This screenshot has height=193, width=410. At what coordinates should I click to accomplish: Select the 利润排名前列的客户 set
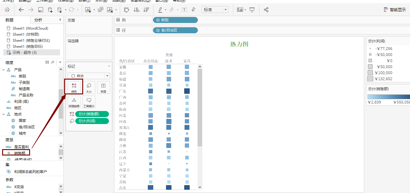click(30, 172)
